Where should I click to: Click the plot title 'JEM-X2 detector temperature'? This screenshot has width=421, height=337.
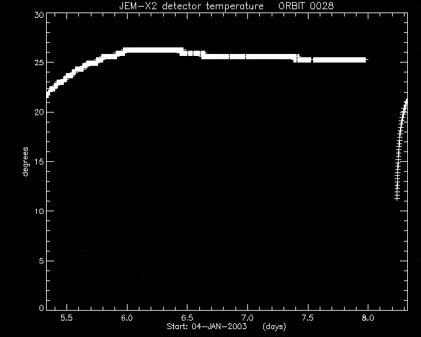pos(191,6)
